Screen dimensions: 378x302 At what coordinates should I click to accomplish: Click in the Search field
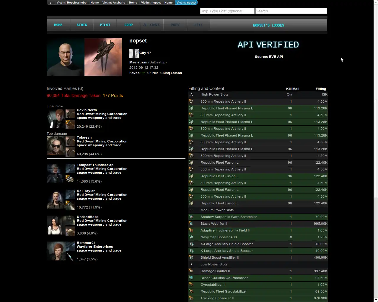[291, 11]
